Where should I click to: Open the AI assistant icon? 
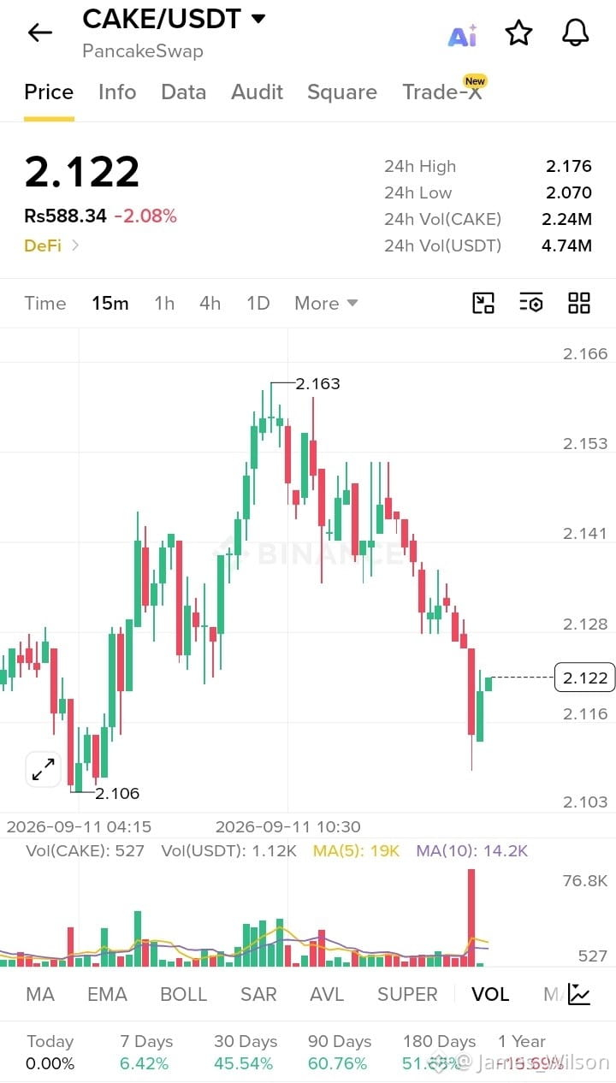coord(462,35)
